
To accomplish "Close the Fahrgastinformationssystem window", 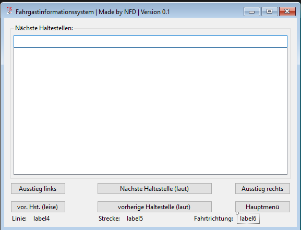I will tap(287, 11).
